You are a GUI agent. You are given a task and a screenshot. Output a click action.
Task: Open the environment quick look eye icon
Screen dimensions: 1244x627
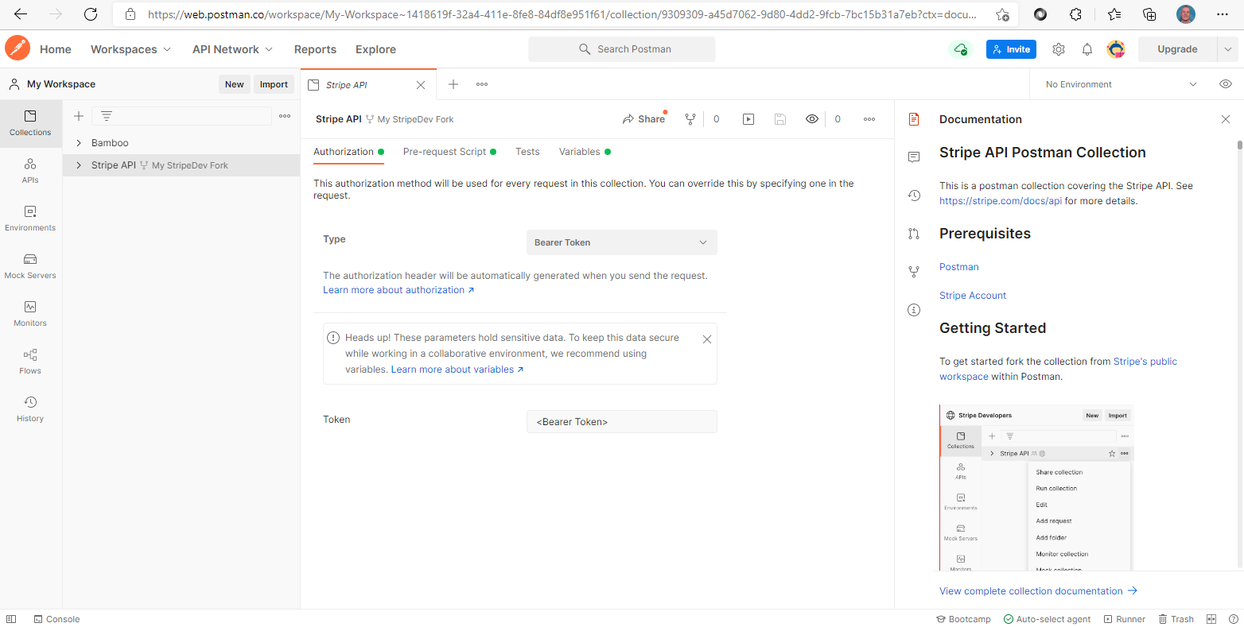click(x=1225, y=83)
